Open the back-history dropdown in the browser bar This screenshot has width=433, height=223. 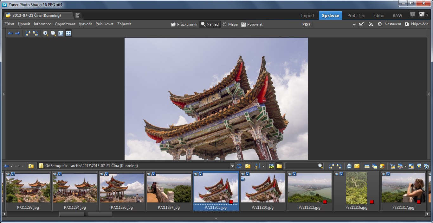coord(11,166)
